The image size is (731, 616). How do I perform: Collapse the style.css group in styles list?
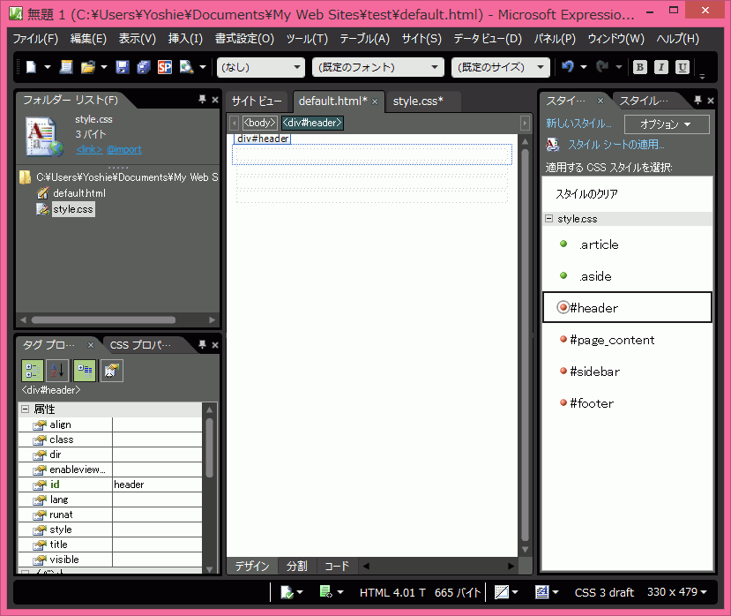(x=549, y=218)
